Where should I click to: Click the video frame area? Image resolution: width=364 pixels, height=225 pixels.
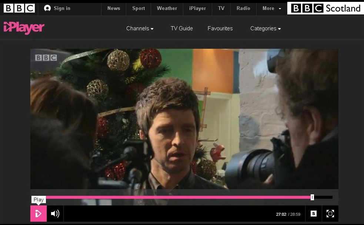coord(184,118)
